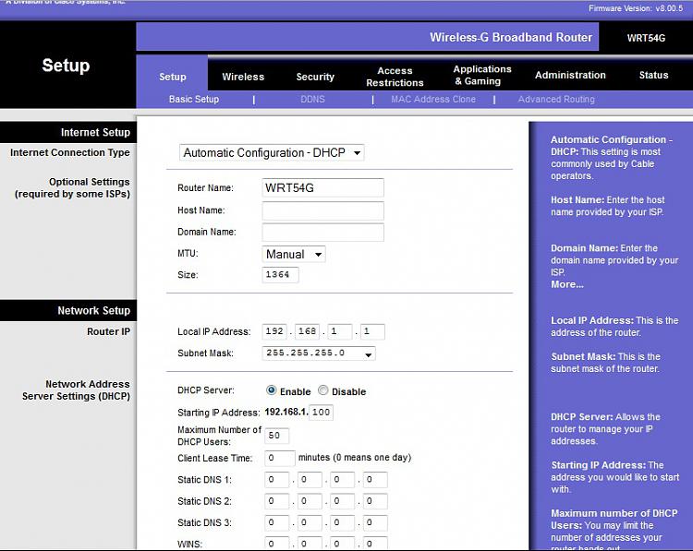
Task: Go to Access Restrictions tab
Action: coord(395,77)
